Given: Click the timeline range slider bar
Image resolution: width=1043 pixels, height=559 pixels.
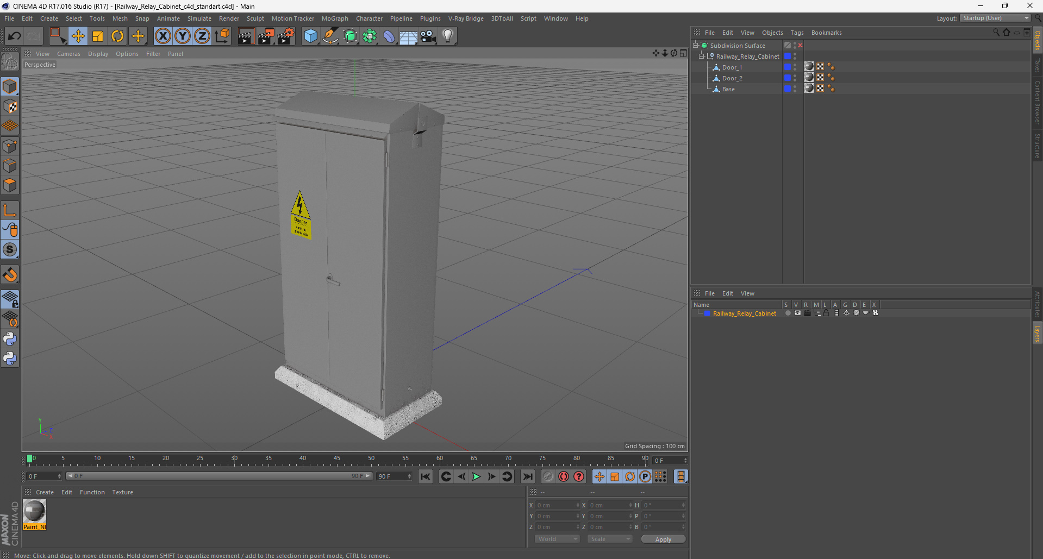Looking at the screenshot, I should [219, 476].
